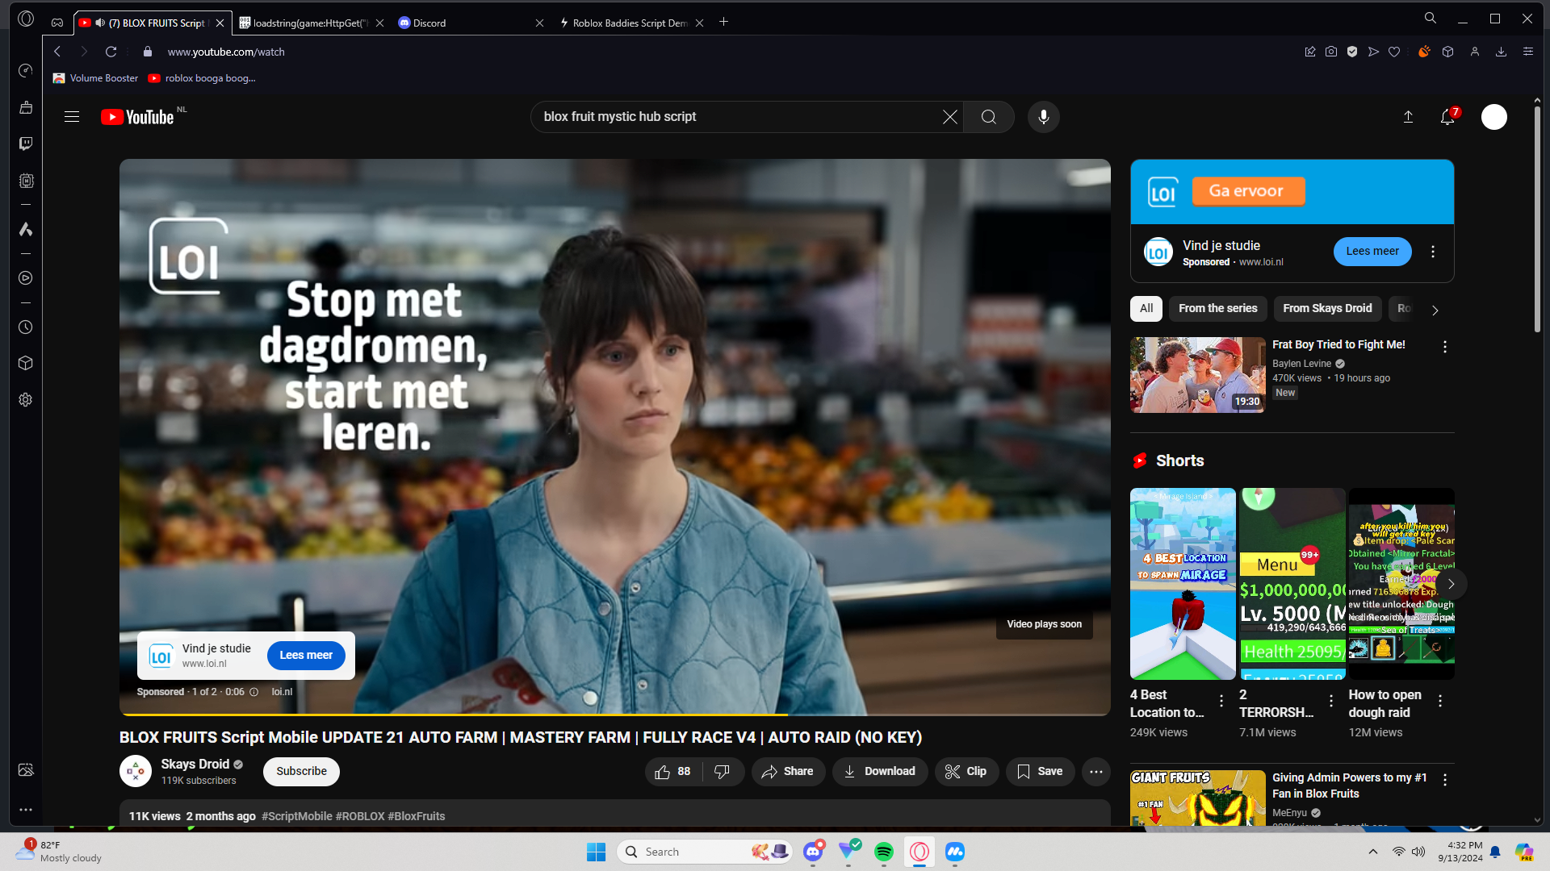Show more Shorts with the next arrow
This screenshot has width=1550, height=871.
pos(1451,584)
